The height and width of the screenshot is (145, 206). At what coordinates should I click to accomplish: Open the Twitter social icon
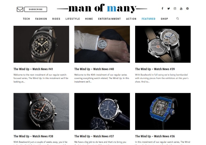point(169,8)
